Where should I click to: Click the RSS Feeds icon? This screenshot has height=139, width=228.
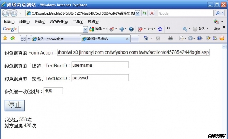coord(158,38)
